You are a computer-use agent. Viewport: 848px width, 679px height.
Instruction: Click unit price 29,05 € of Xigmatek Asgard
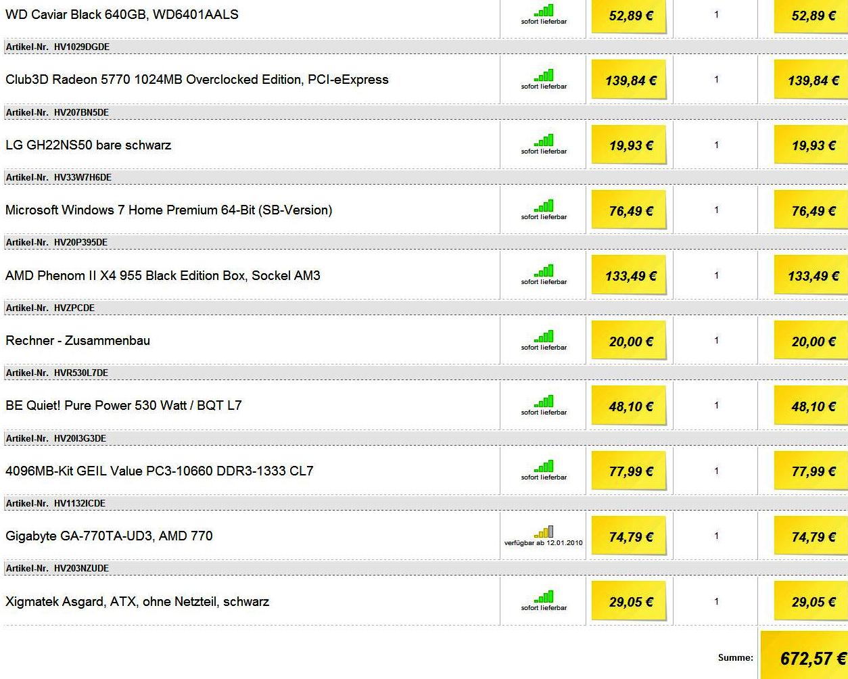[x=630, y=601]
